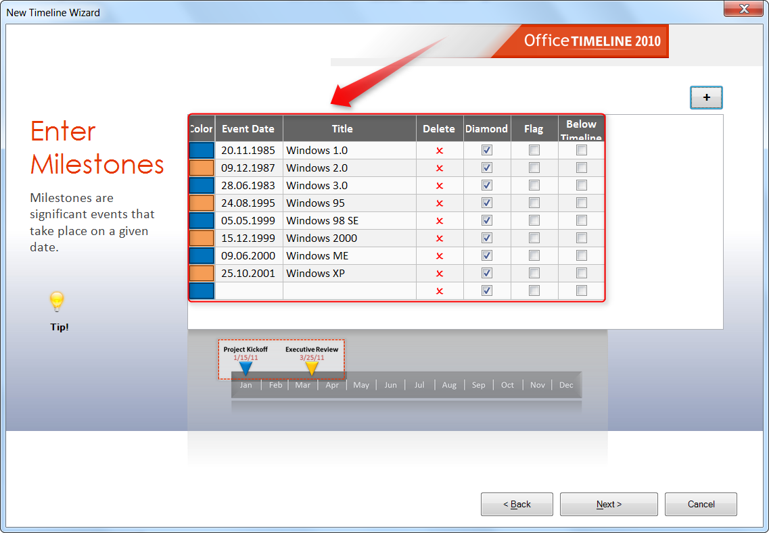
Task: Click the Back button
Action: pyautogui.click(x=516, y=504)
